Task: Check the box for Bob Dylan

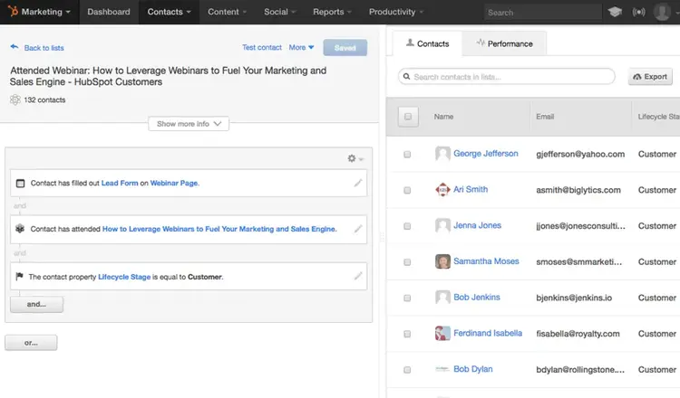Action: pos(407,370)
